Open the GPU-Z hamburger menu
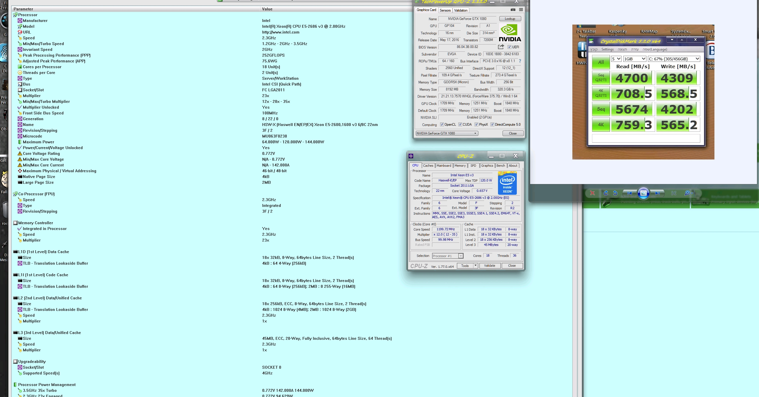The width and height of the screenshot is (759, 397). coord(521,10)
